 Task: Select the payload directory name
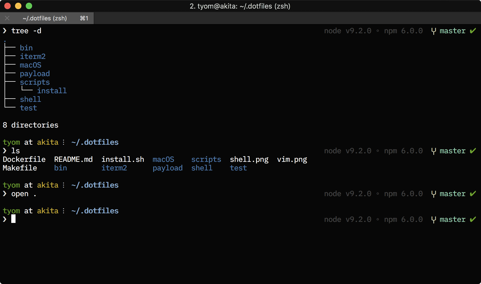[35, 73]
